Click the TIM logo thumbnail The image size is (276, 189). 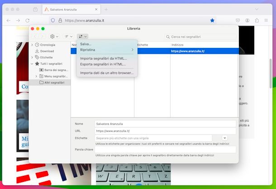[54, 174]
